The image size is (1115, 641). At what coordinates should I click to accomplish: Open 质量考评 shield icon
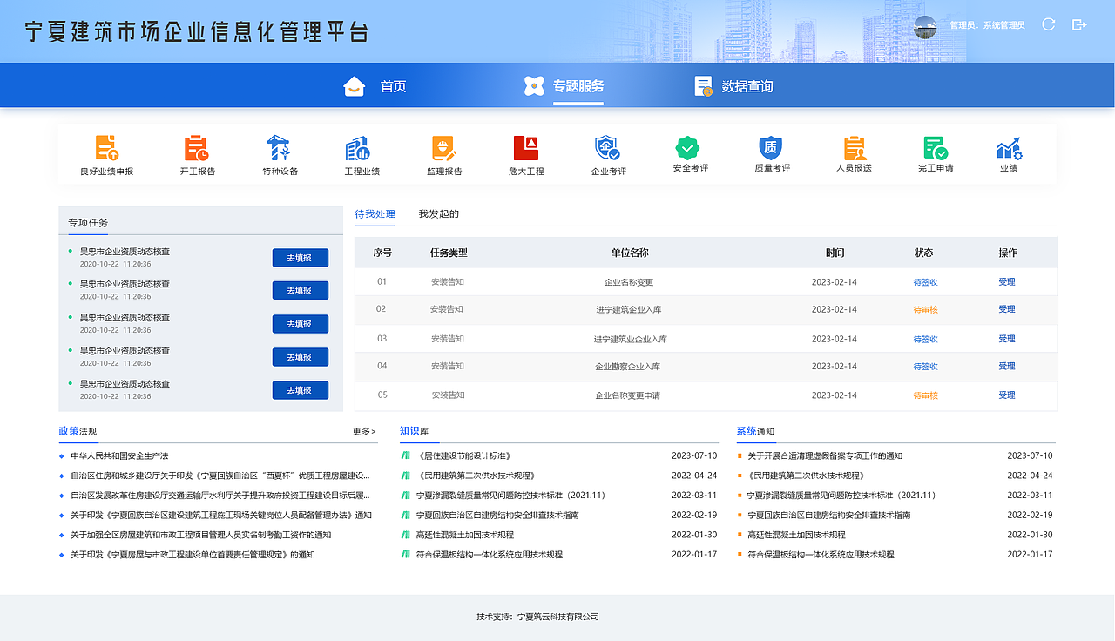pyautogui.click(x=771, y=147)
